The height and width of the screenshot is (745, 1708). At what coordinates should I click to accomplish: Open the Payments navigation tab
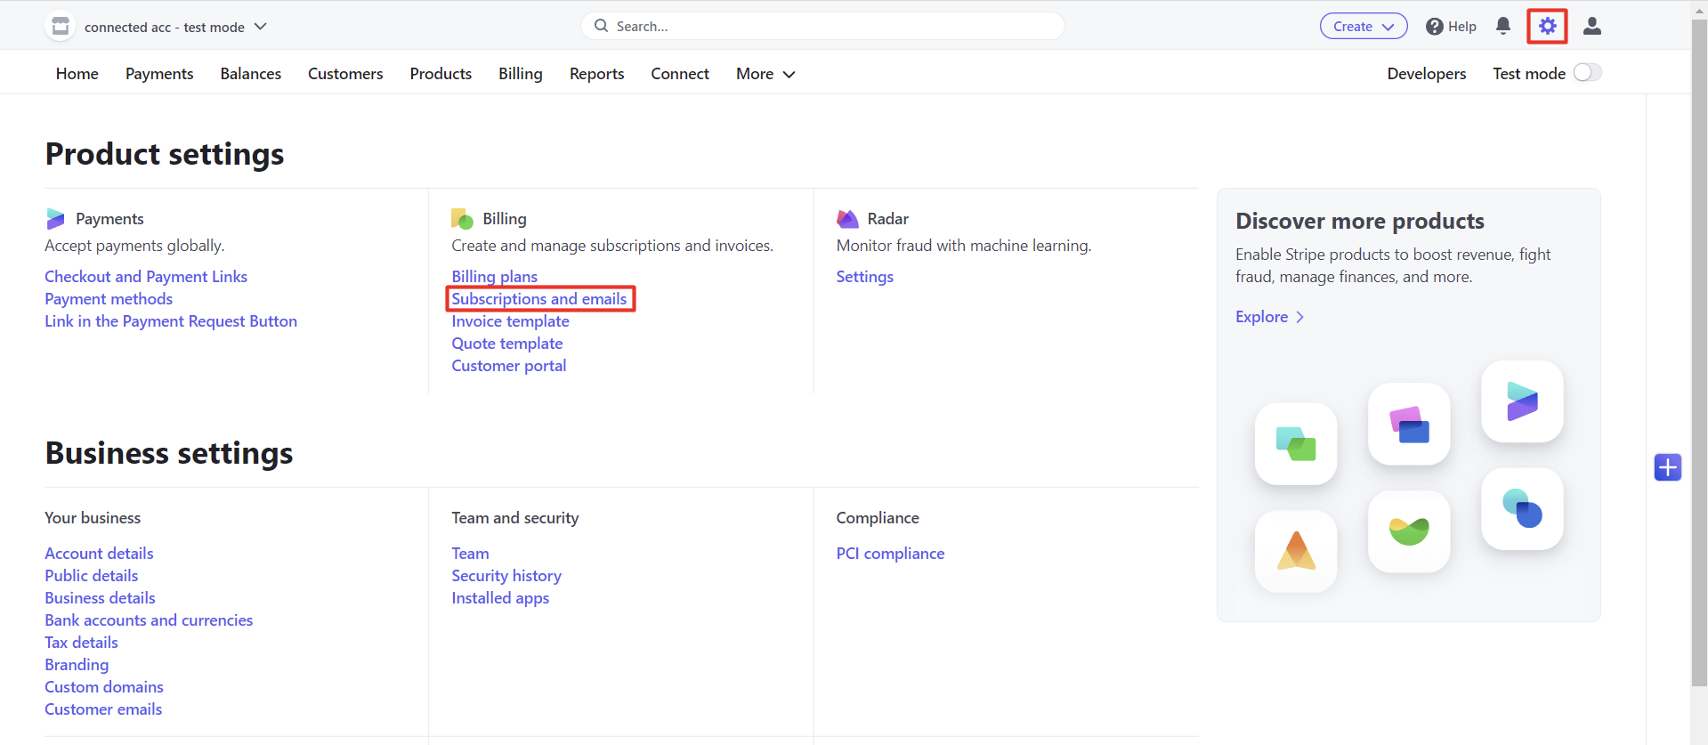[159, 74]
